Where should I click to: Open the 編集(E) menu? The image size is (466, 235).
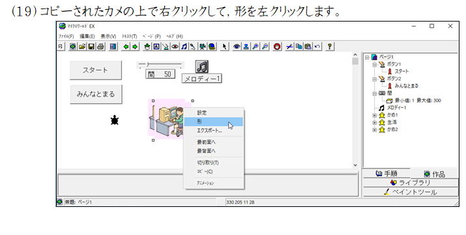click(x=87, y=37)
